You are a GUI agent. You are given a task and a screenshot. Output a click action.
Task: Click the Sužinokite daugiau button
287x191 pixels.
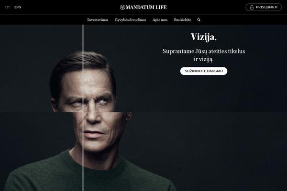[x=204, y=71]
